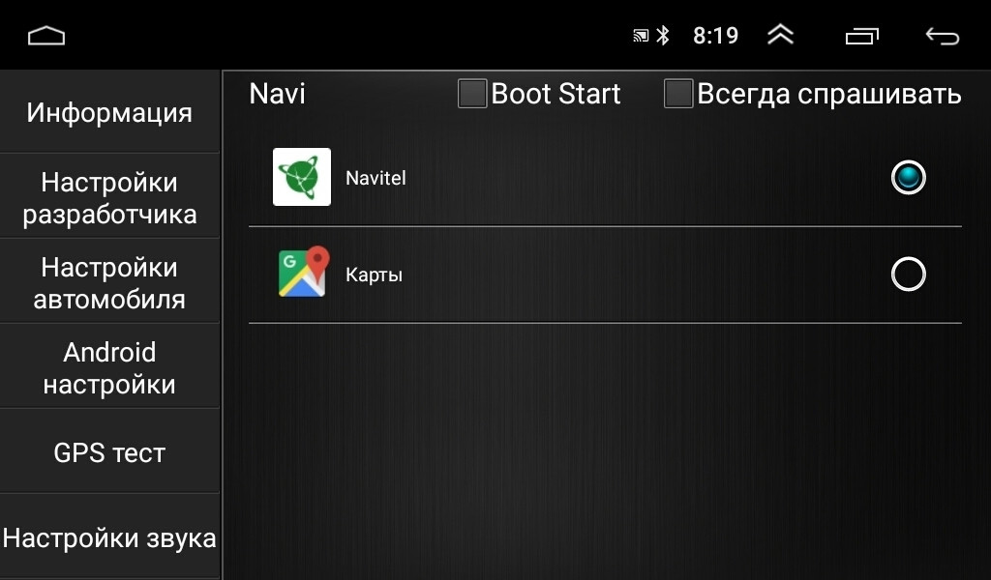Tap the clock showing 8:19
Screen dimensions: 991x580
[715, 36]
